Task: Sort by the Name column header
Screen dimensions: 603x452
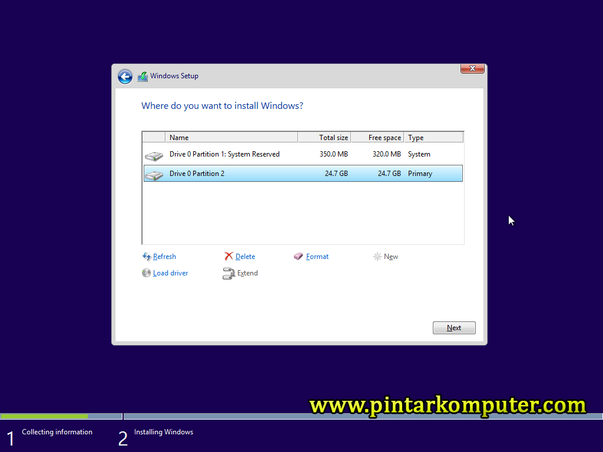Action: tap(231, 137)
